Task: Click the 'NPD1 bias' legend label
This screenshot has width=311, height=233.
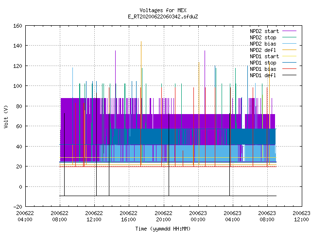Action: point(263,69)
